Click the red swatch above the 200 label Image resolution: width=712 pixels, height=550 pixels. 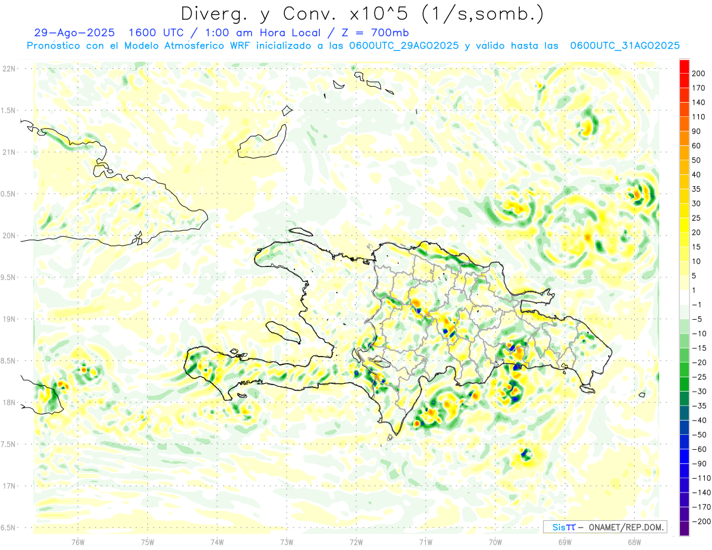[x=684, y=66]
